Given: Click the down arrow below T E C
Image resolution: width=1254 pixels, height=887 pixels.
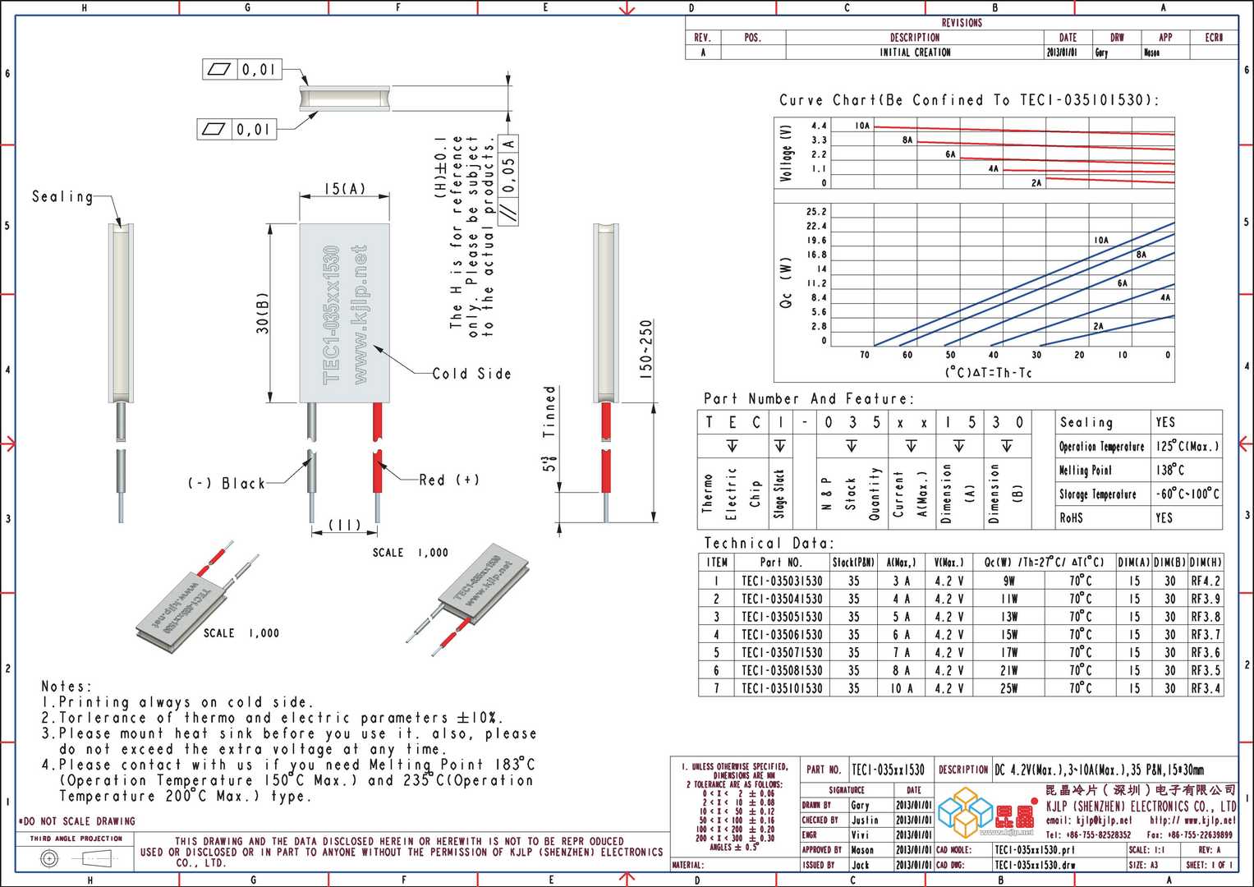Looking at the screenshot, I should (x=732, y=446).
